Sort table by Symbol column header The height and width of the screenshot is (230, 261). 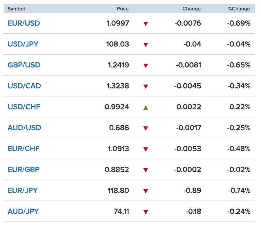click(16, 9)
